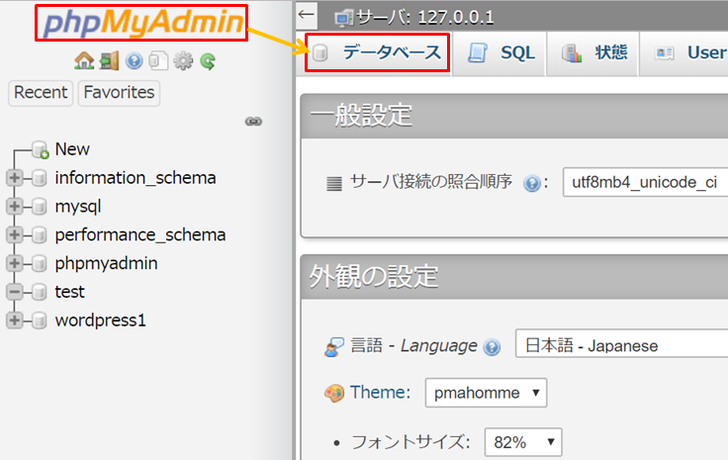Select performance_schema database
The height and width of the screenshot is (460, 728).
click(140, 235)
